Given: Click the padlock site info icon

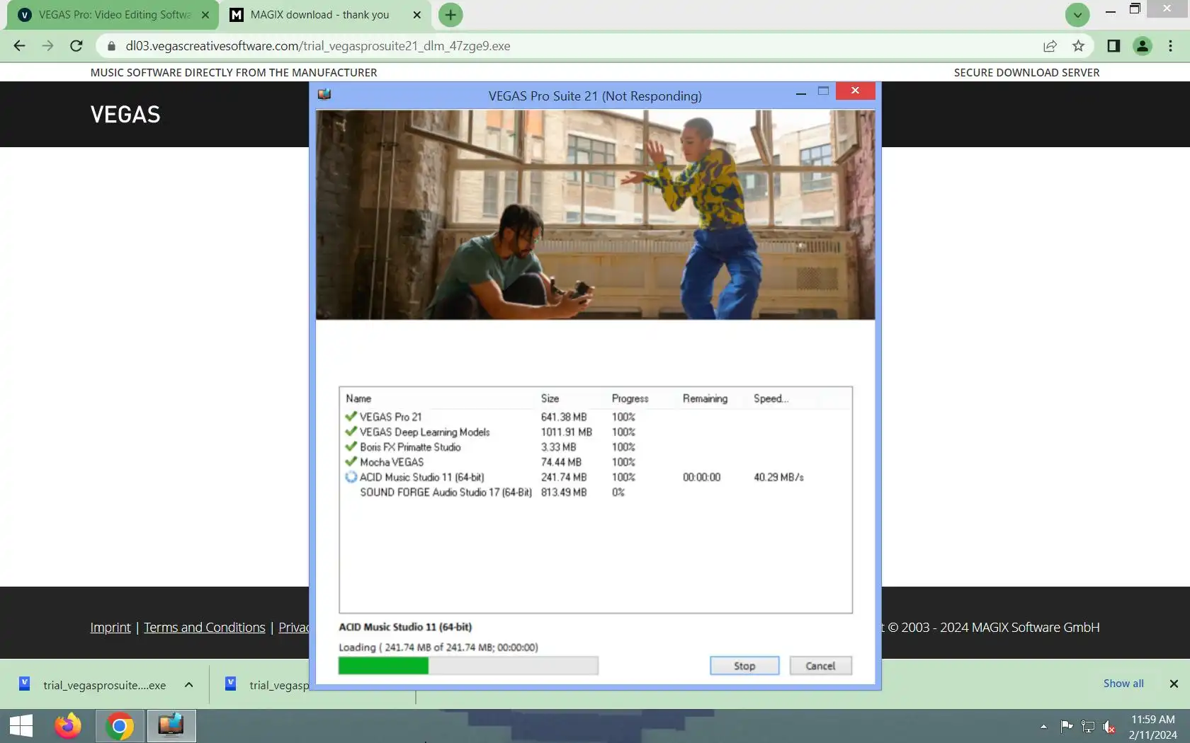Looking at the screenshot, I should coord(111,46).
